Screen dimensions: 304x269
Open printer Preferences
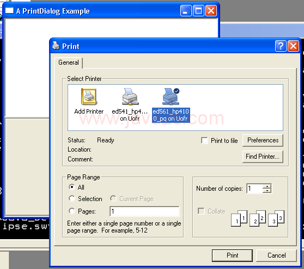tap(263, 140)
